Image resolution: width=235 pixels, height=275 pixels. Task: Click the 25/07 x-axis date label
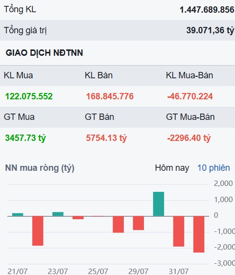pos(98,271)
